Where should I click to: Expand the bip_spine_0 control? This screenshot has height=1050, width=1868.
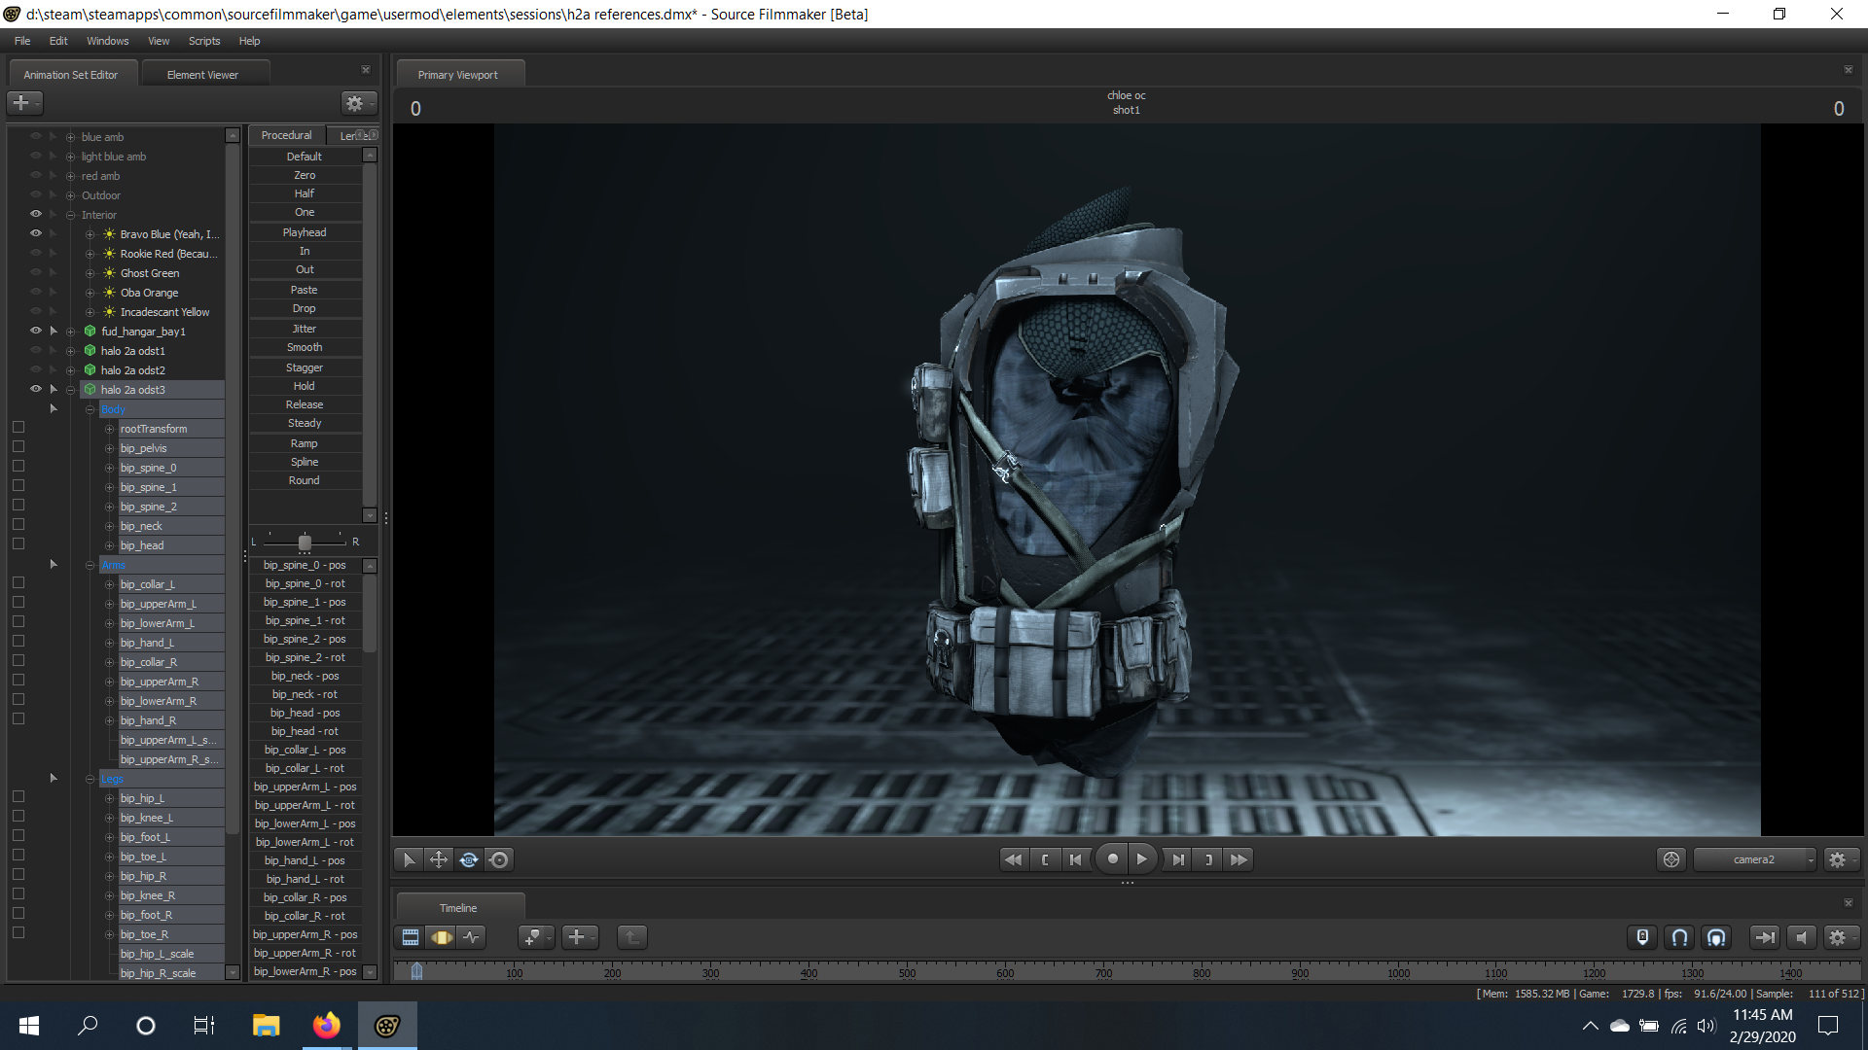pyautogui.click(x=109, y=468)
